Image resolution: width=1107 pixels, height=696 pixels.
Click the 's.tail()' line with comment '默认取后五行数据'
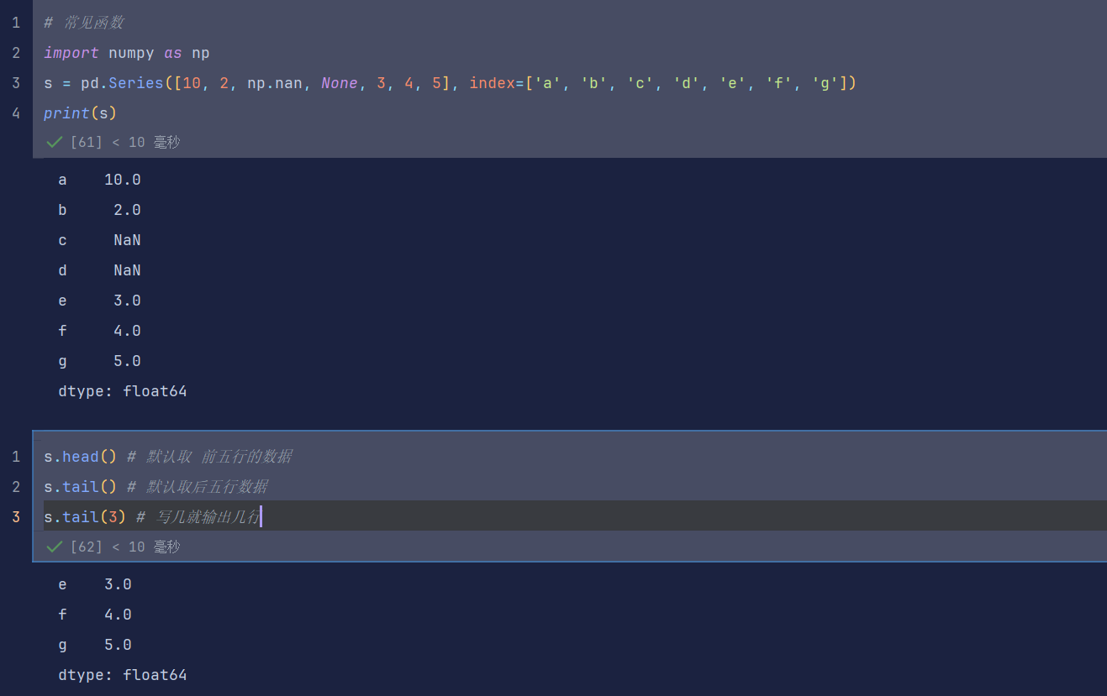(x=156, y=487)
